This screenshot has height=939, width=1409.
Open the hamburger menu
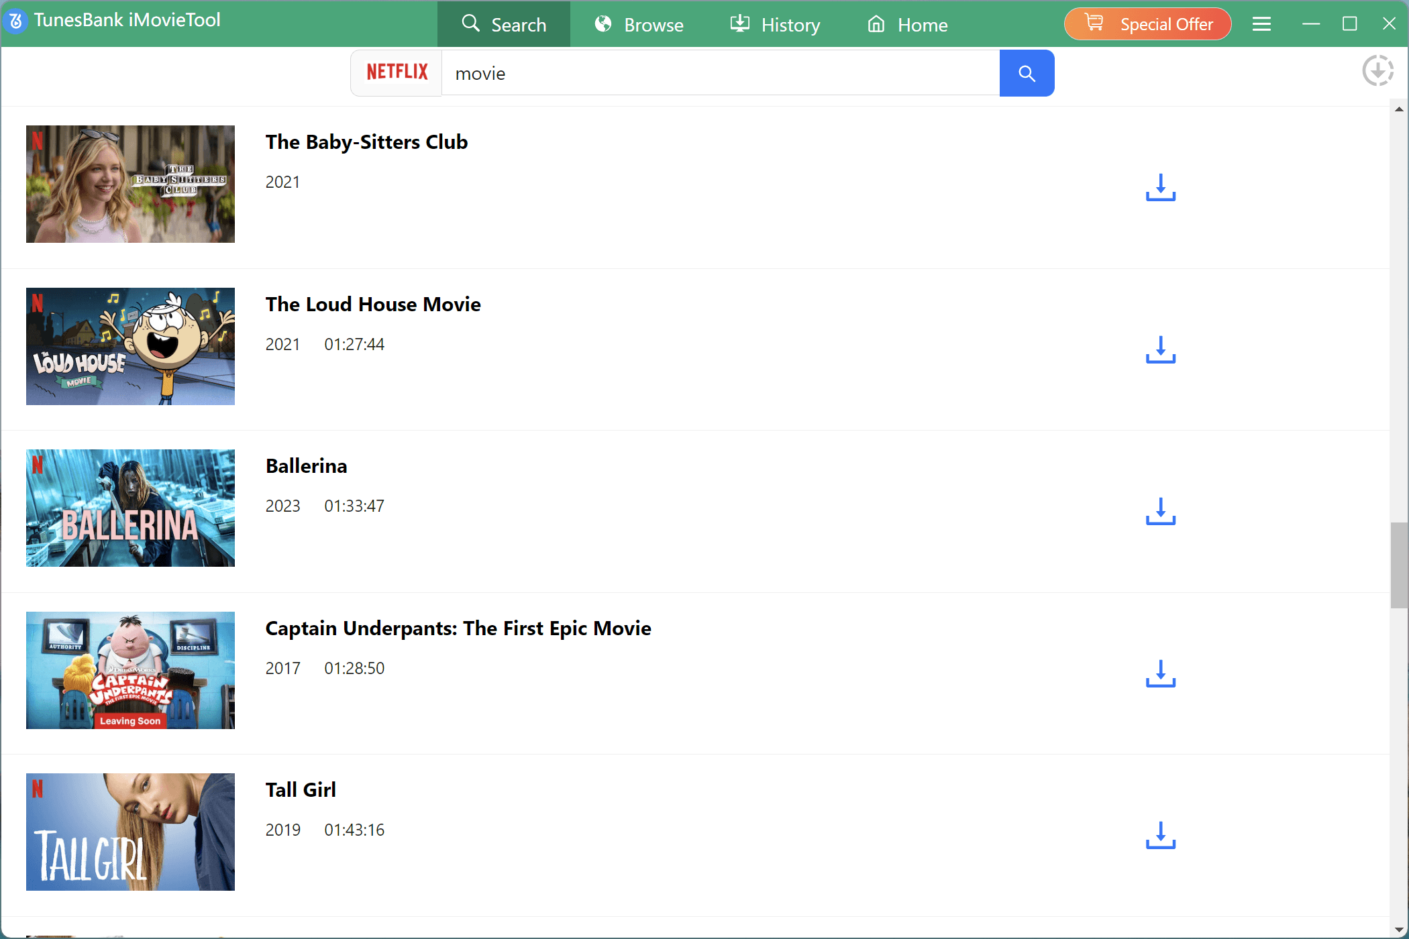point(1261,24)
